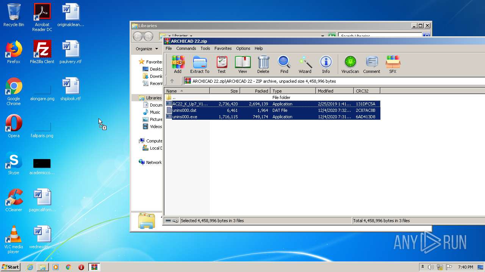485x272 pixels.
Task: Open the Help menu
Action: tap(259, 48)
